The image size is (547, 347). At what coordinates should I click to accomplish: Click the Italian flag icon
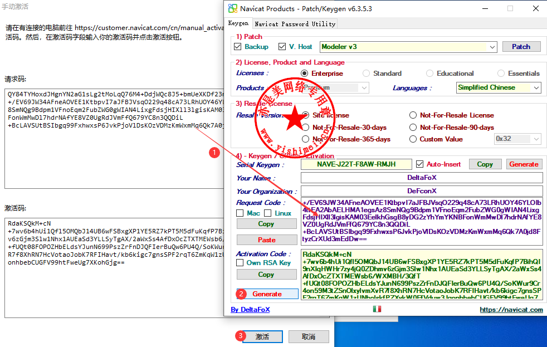(377, 309)
